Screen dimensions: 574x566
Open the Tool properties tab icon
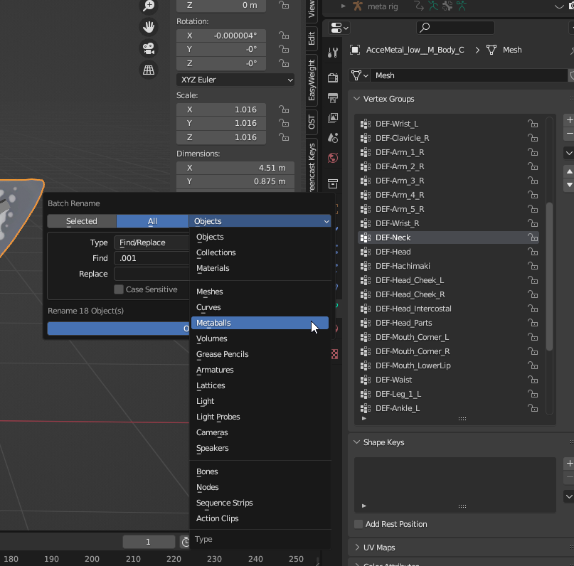coord(333,53)
